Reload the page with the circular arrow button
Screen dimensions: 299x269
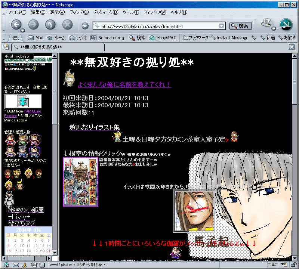pos(50,24)
